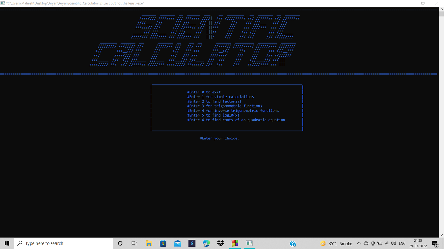Open the OneDrive cloud tray icon

366,243
